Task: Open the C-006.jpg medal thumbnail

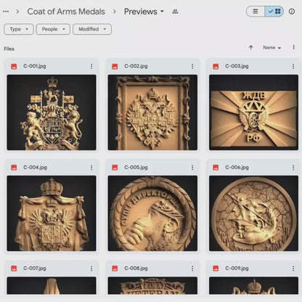Action: click(253, 213)
